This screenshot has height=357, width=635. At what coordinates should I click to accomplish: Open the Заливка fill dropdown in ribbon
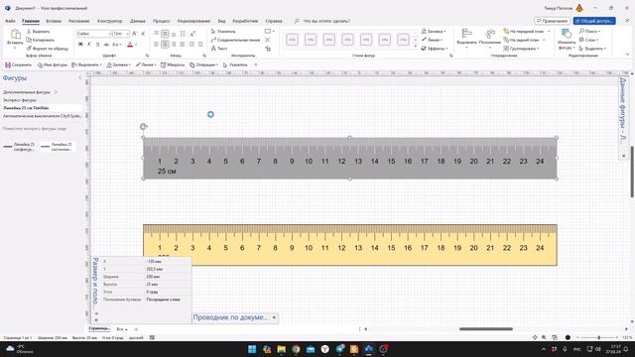[x=433, y=31]
